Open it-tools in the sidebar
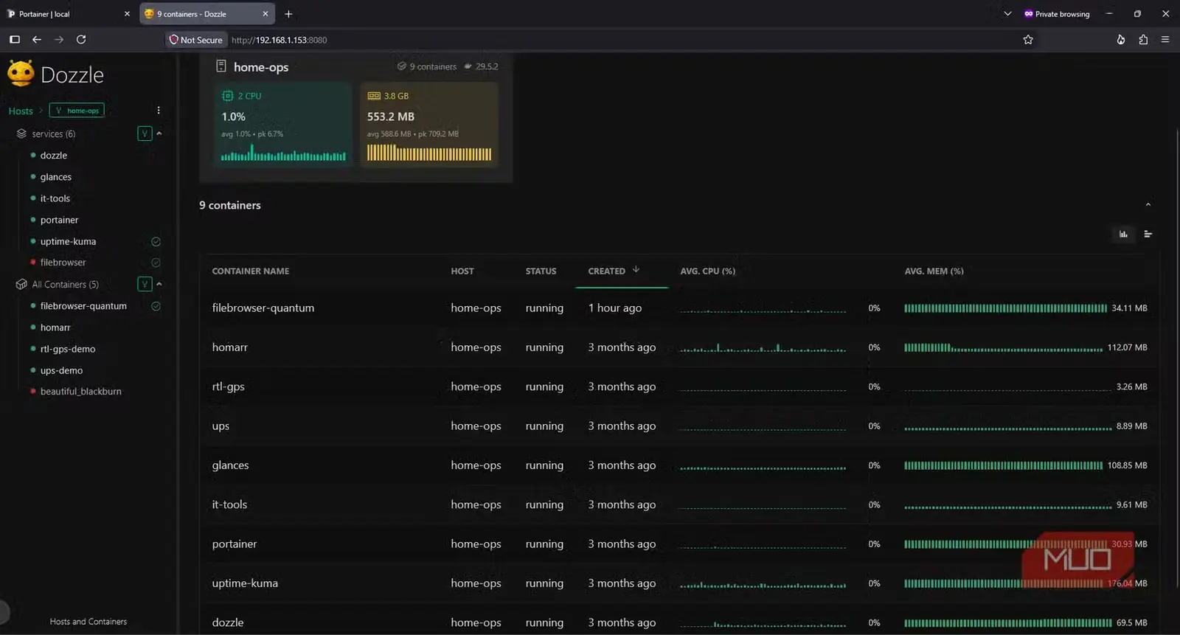 click(55, 198)
